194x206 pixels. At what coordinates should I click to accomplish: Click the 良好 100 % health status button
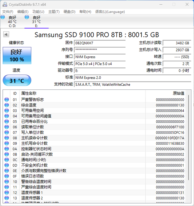(x=17, y=55)
